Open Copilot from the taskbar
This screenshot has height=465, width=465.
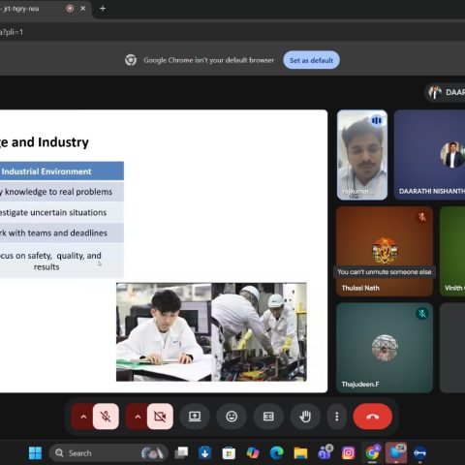click(x=253, y=453)
